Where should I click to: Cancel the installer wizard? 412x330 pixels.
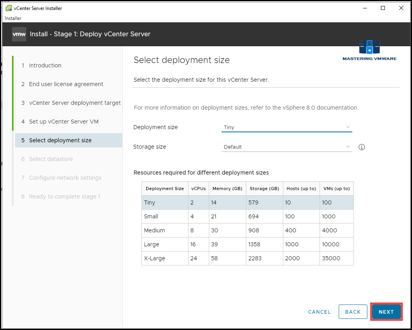tap(319, 312)
